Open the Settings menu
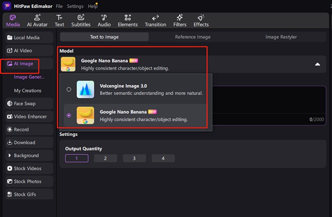The image size is (332, 217). [75, 7]
